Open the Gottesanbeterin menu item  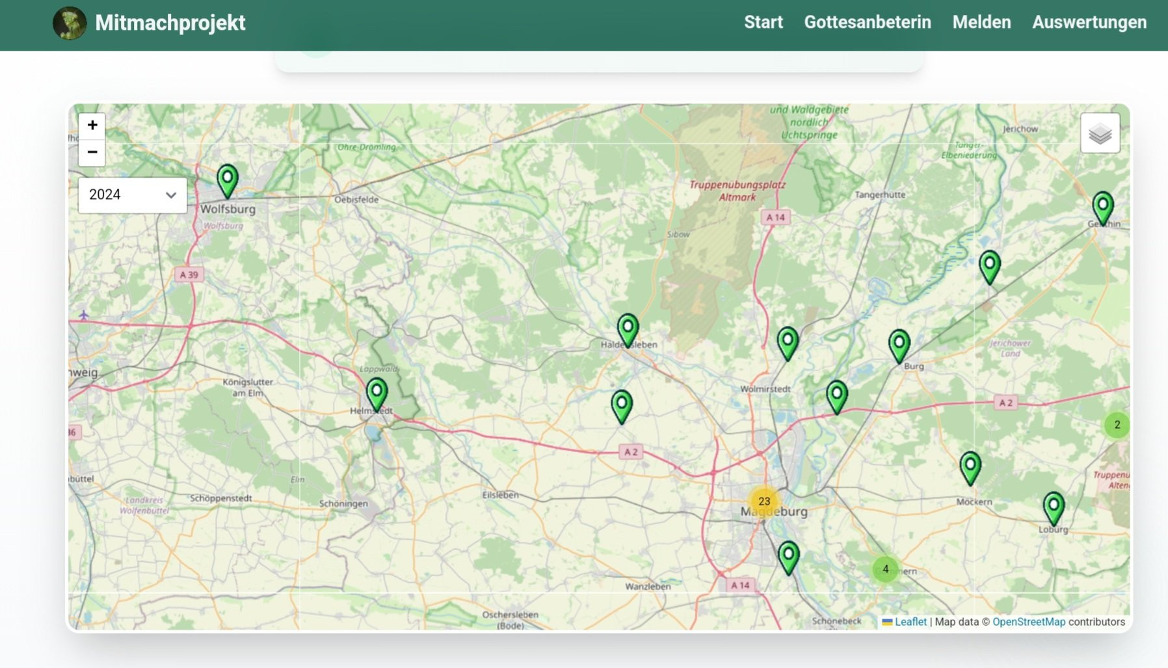867,22
